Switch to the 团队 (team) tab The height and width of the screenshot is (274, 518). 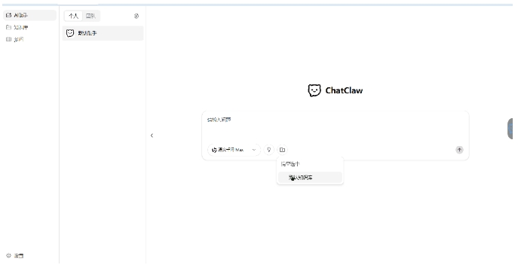(90, 16)
